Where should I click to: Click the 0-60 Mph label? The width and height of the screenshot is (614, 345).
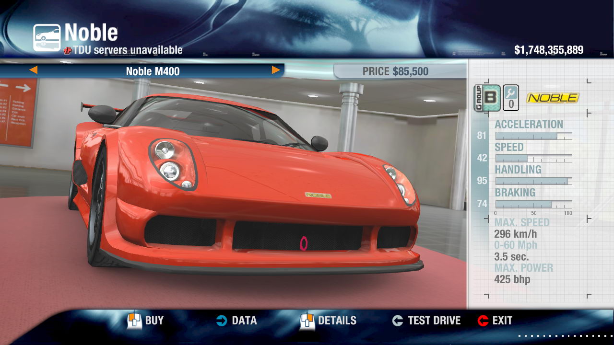pyautogui.click(x=516, y=245)
